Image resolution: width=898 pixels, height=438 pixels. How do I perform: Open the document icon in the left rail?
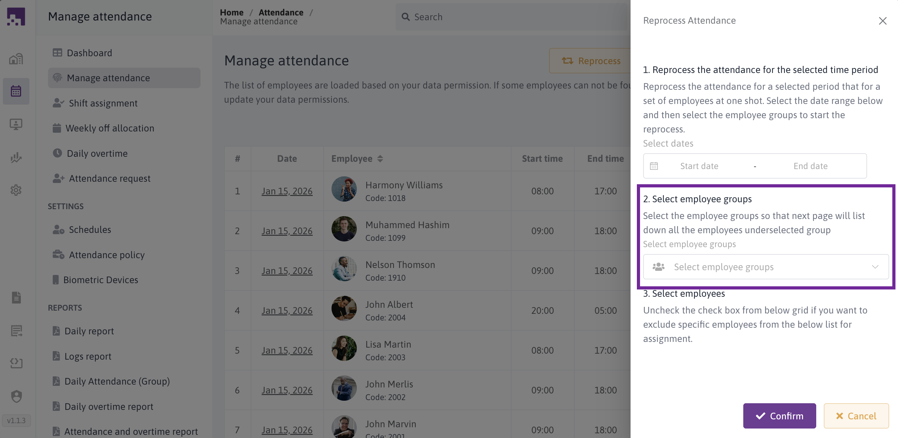coord(16,297)
